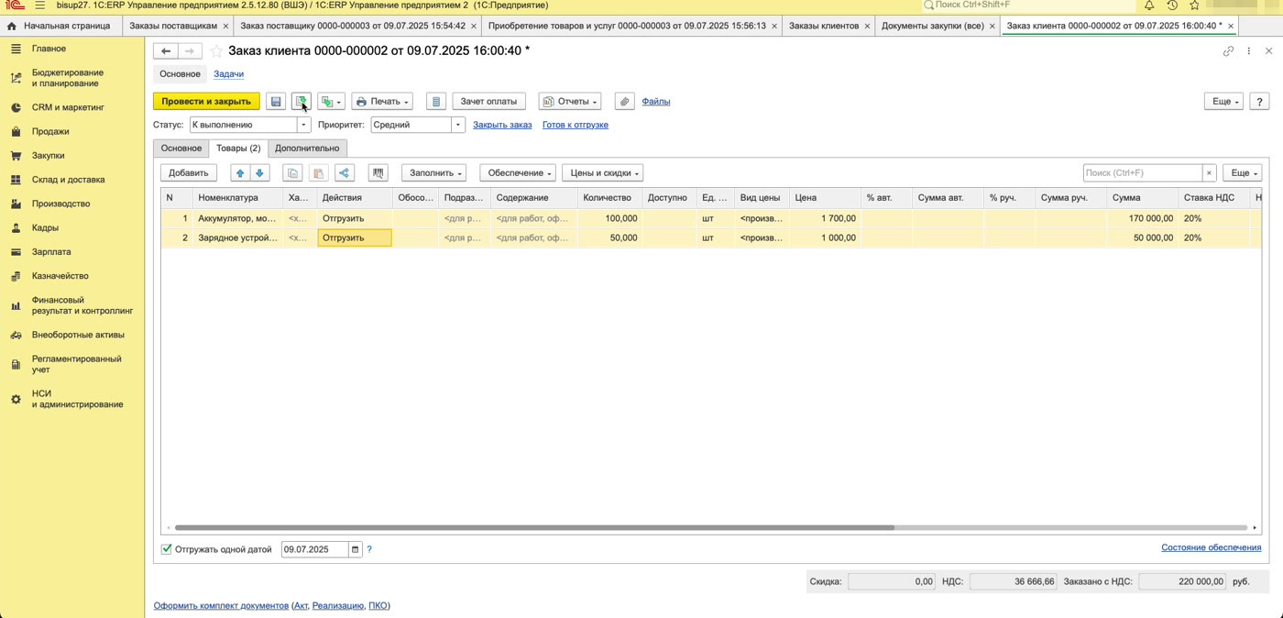Toggle the "Отгружать одной датой" checkbox

[x=167, y=549]
